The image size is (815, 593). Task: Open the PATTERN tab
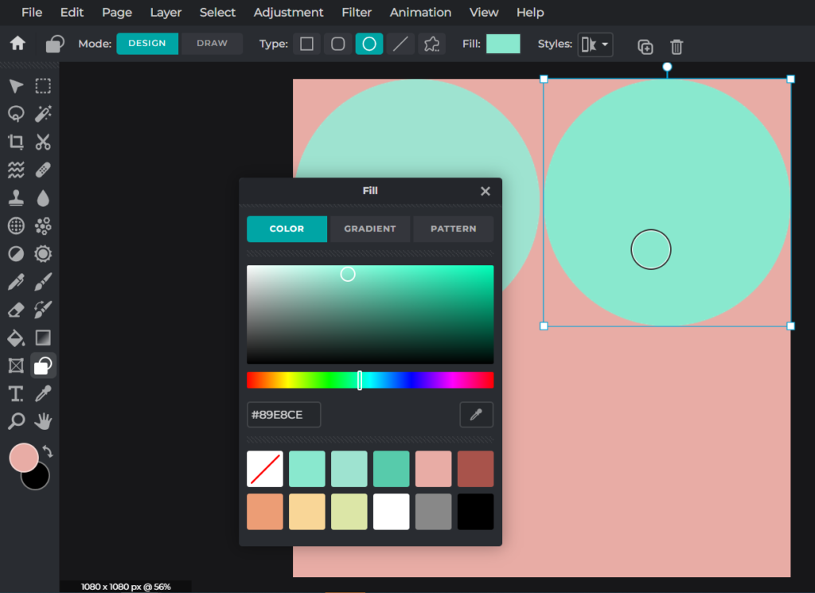click(x=453, y=228)
